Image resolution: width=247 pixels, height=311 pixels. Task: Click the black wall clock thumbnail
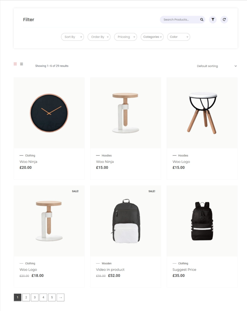tap(49, 113)
